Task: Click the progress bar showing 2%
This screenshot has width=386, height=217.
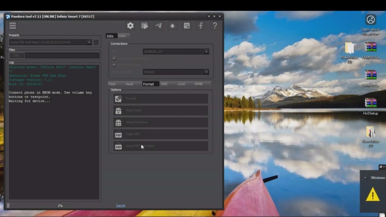Action: tap(54, 206)
